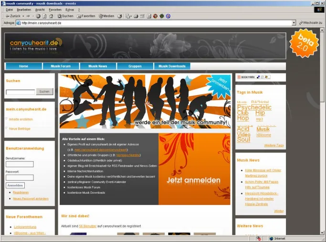326x242 pixels.
Task: Open the Suchen search toolbar button
Action: point(65,16)
